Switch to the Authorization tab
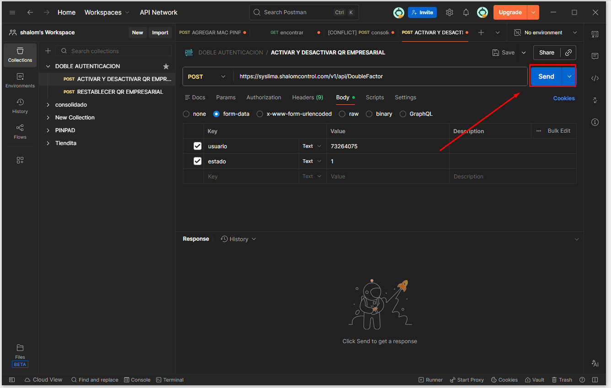Viewport: 611px width, 388px height. tap(264, 97)
